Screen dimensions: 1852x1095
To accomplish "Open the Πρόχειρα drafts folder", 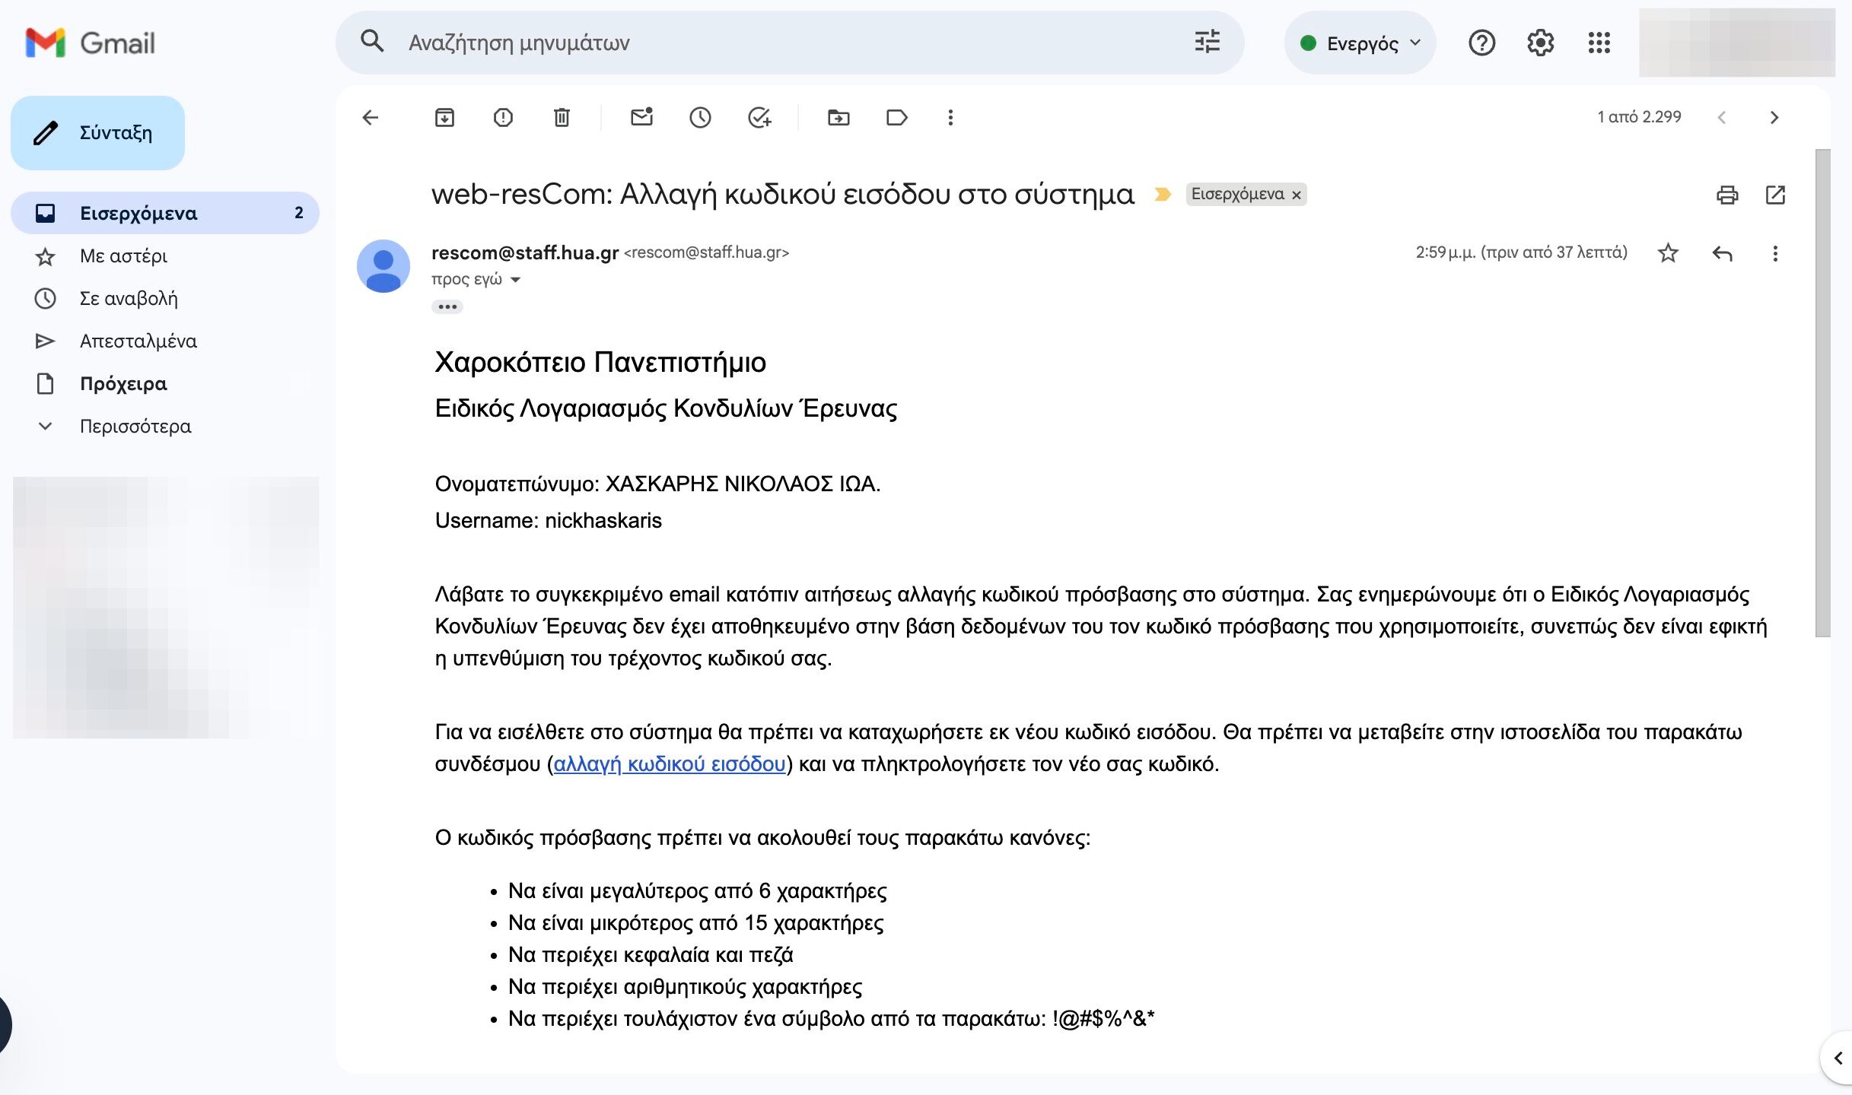I will [123, 383].
